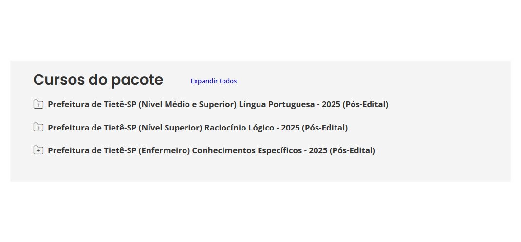The image size is (521, 242).
Task: Open the Enfermeiro Conhecimentos Específicos course title
Action: (x=211, y=150)
